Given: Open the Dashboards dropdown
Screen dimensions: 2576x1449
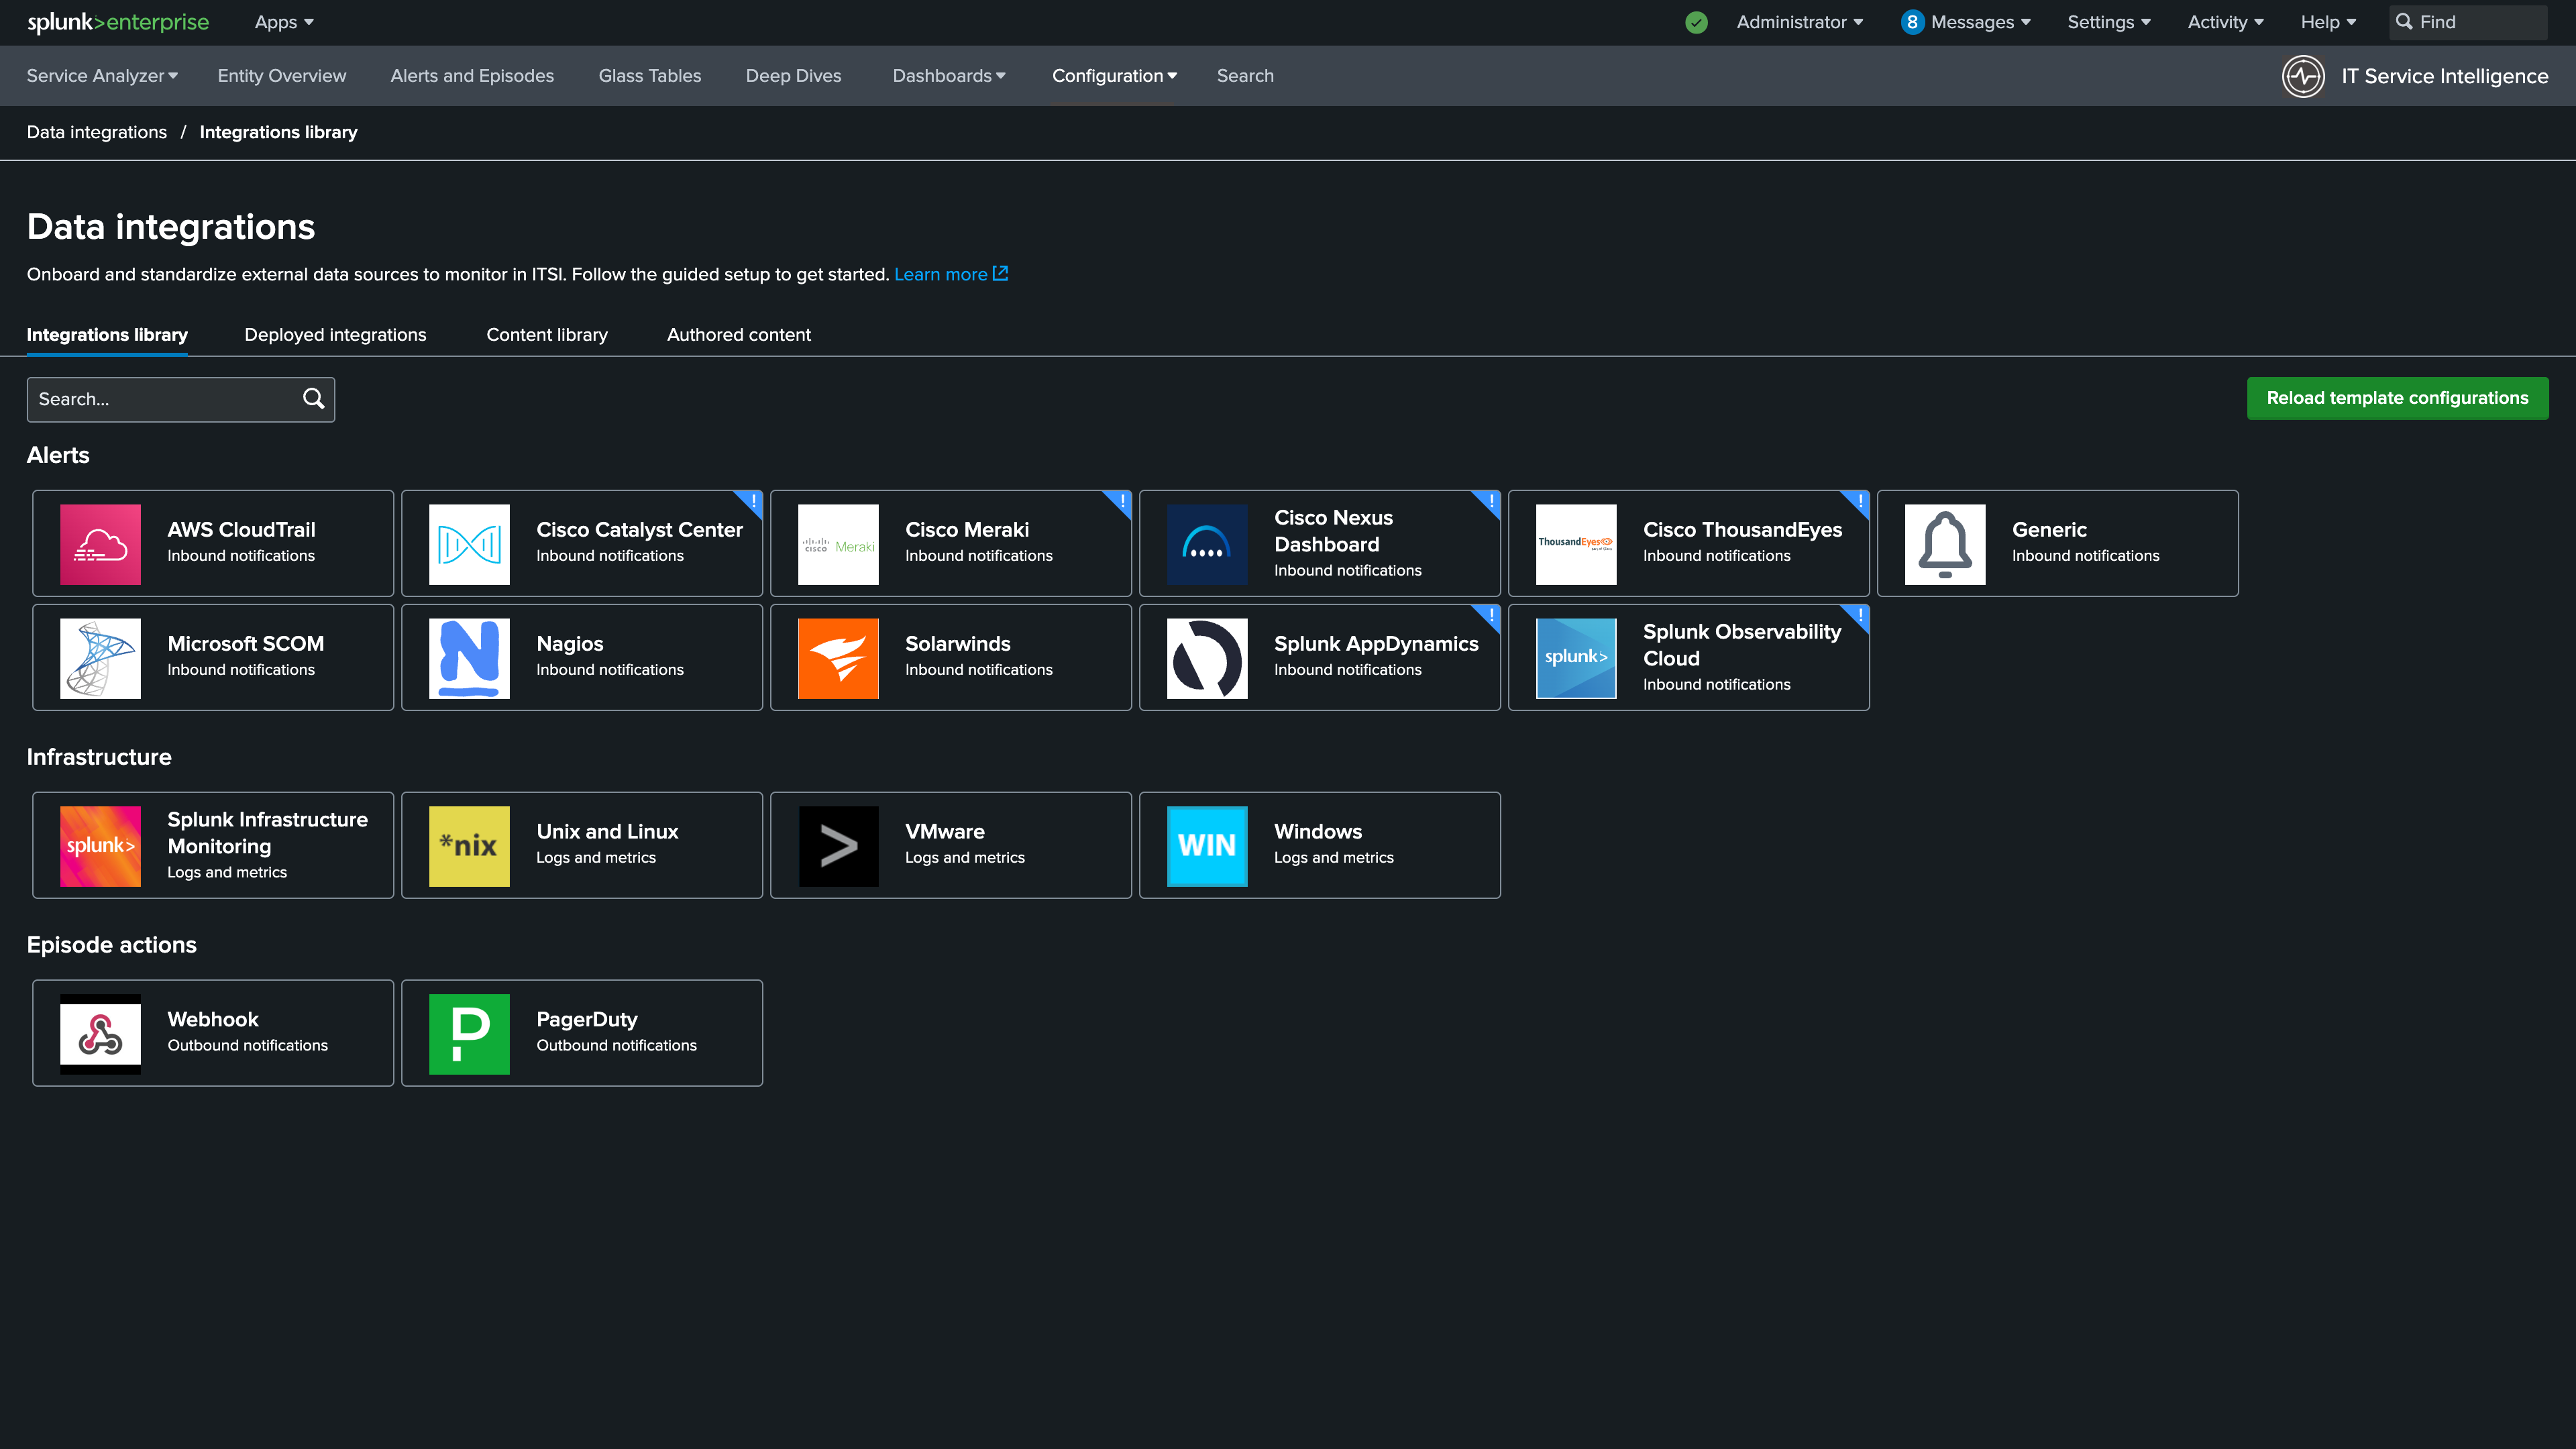Looking at the screenshot, I should [949, 76].
